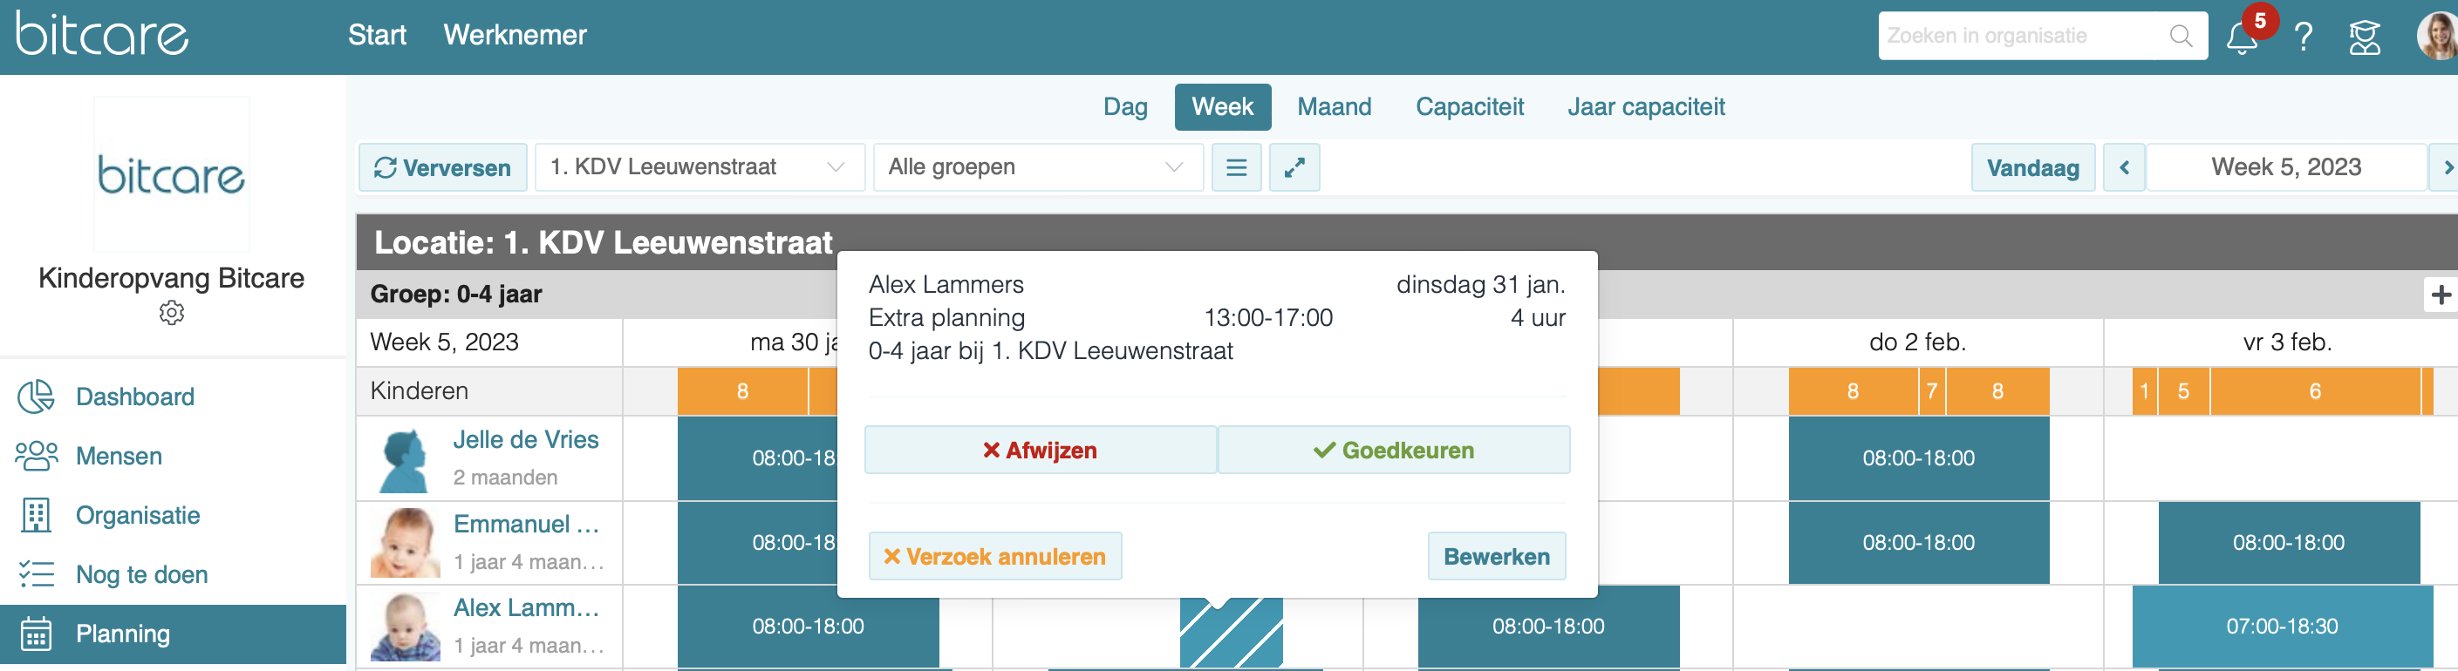Toggle fullscreen expand arrows icon
Image resolution: width=2458 pixels, height=671 pixels.
1294,167
